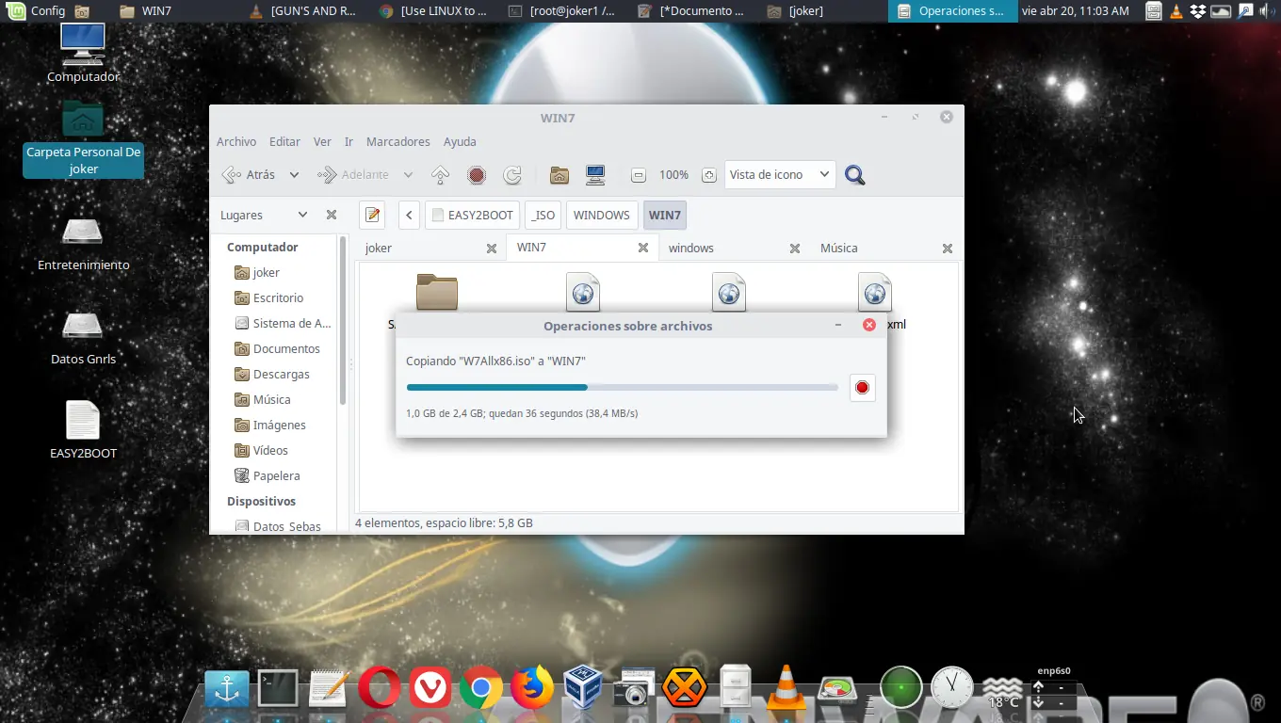Image resolution: width=1281 pixels, height=723 pixels.
Task: Expand the Atrás history dropdown arrow
Action: tap(294, 175)
